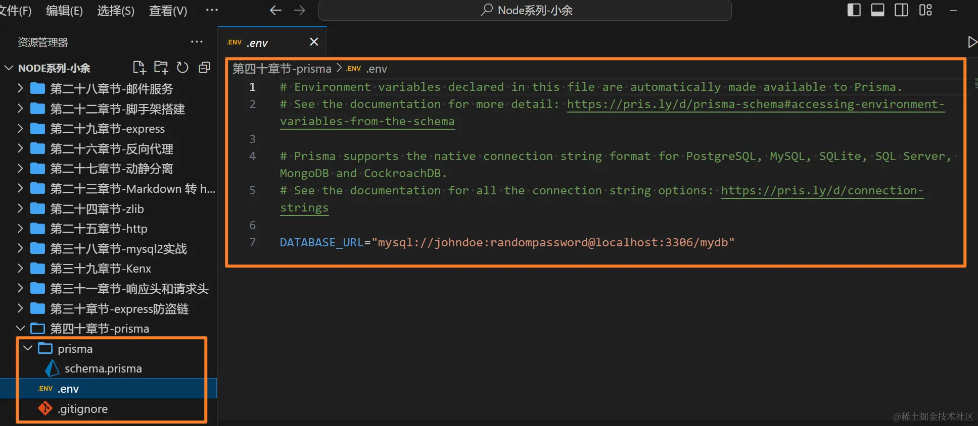Open the customize layout icon
Screen dimensions: 978x426
click(x=925, y=10)
